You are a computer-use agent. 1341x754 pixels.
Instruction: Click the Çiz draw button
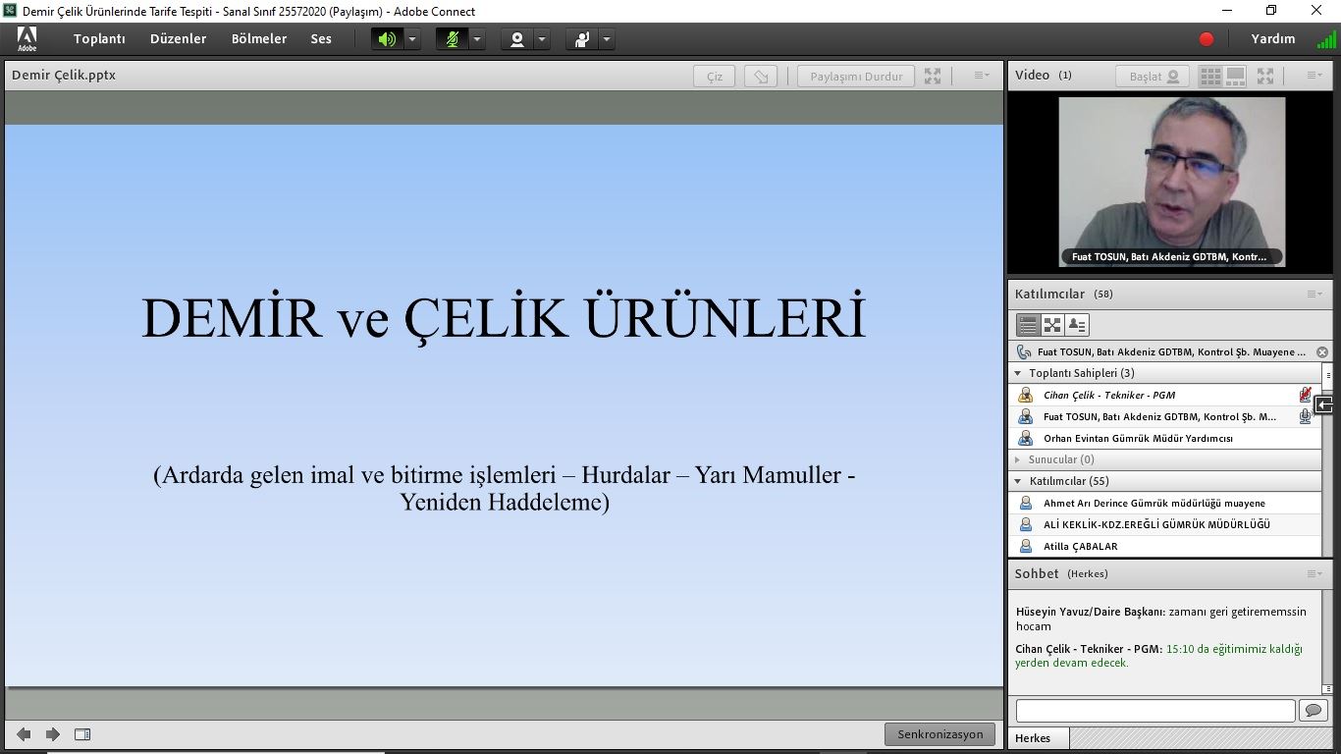[x=715, y=77]
